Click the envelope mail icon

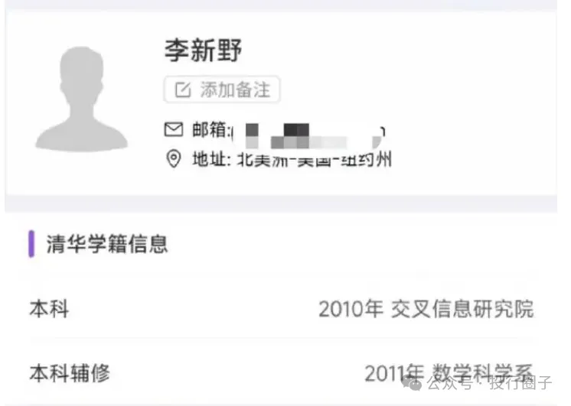pyautogui.click(x=174, y=129)
